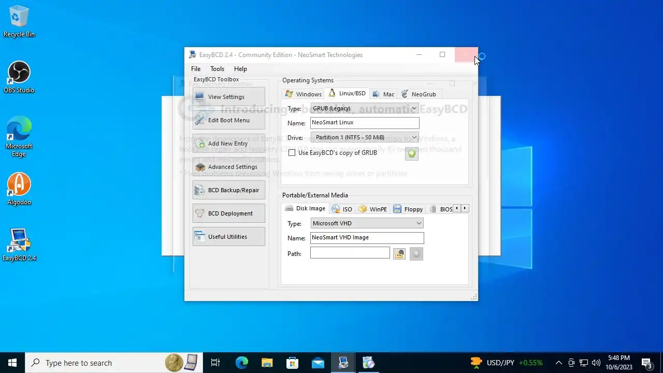663x373 pixels.
Task: Open the notification center
Action: (646, 363)
